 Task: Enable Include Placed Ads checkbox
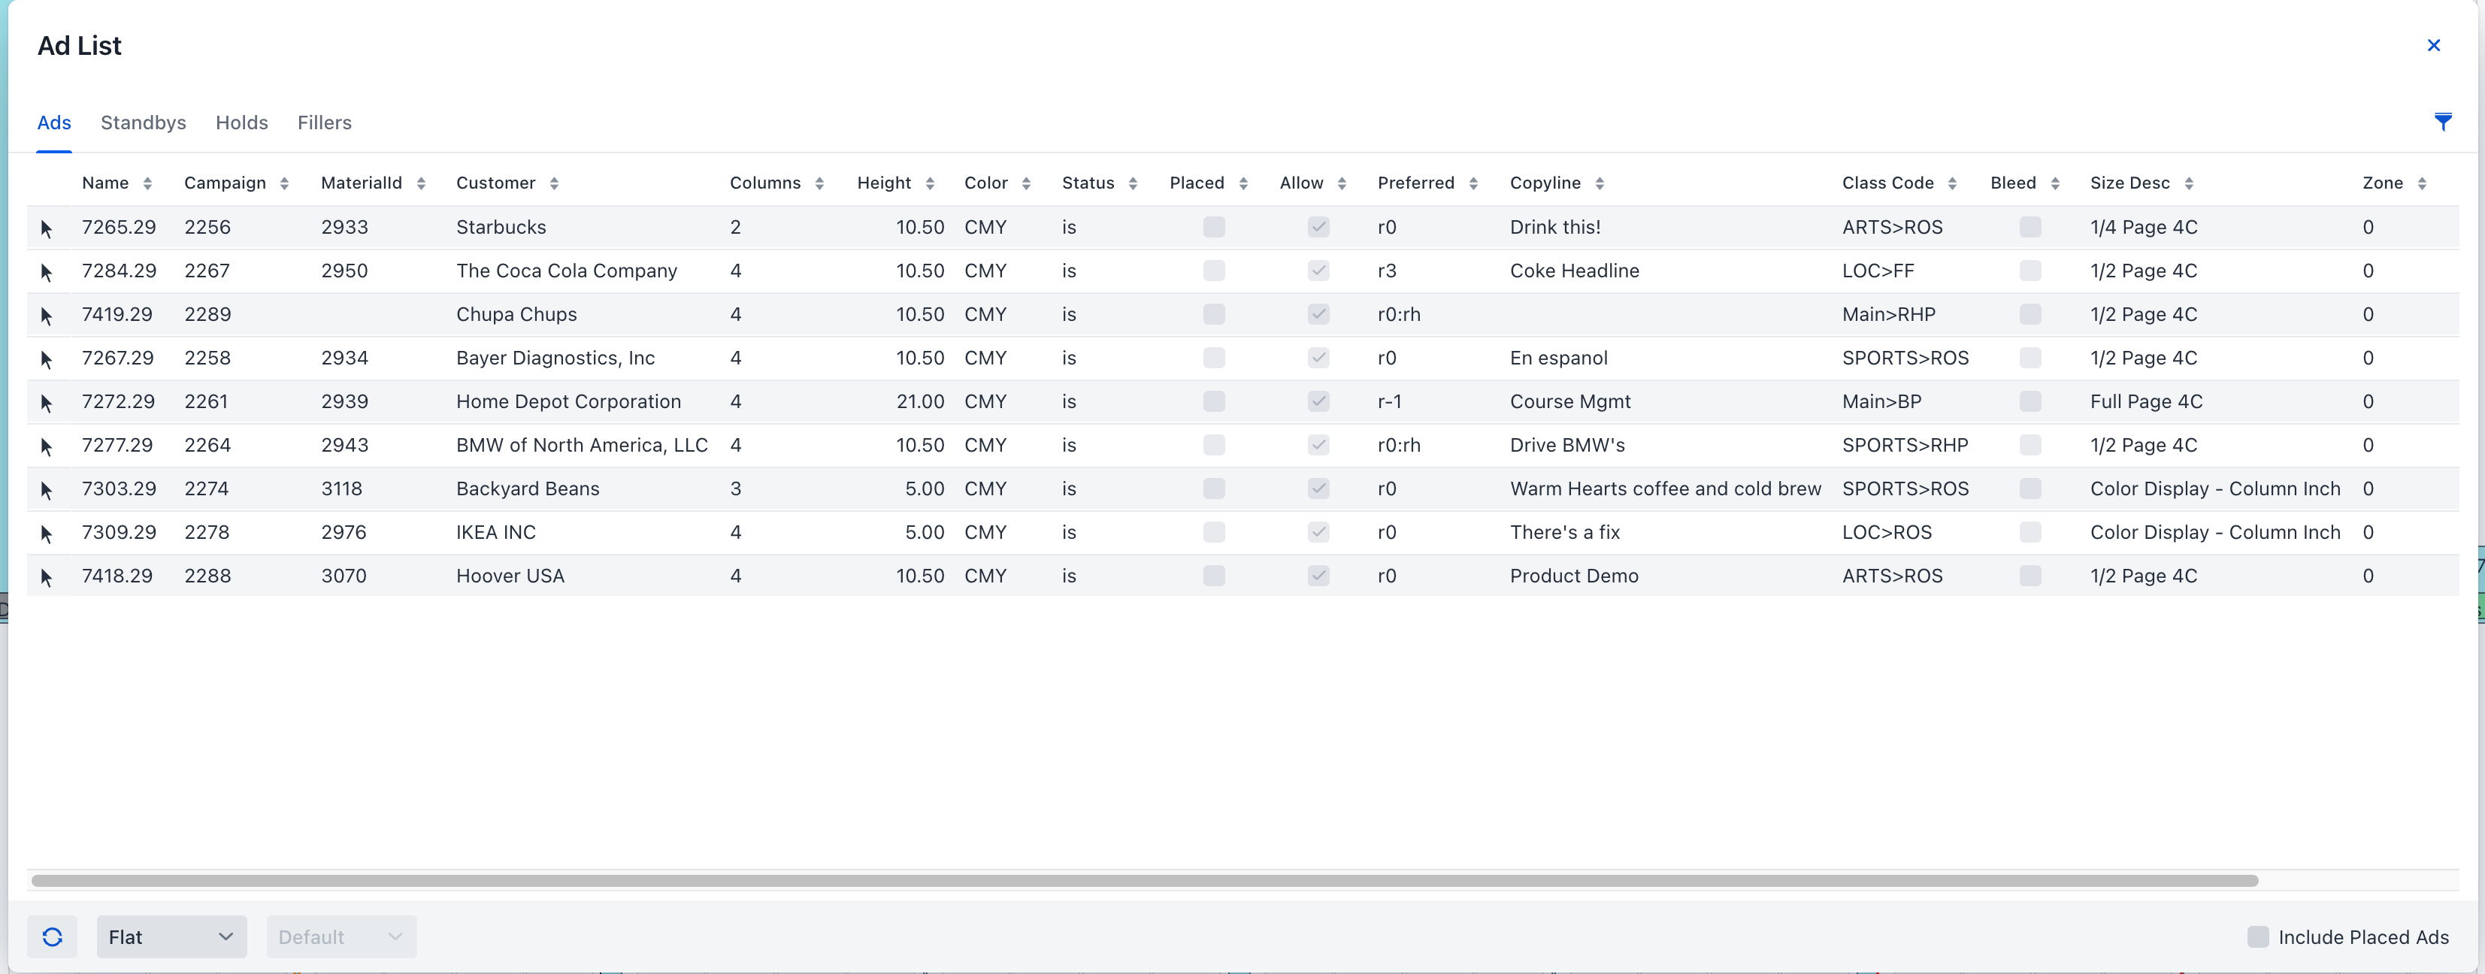click(2257, 936)
